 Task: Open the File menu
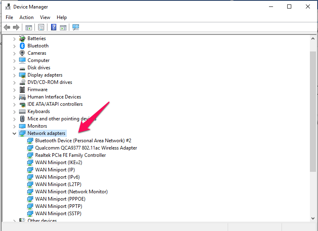9,17
